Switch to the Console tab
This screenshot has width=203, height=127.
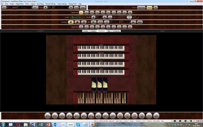86,31
